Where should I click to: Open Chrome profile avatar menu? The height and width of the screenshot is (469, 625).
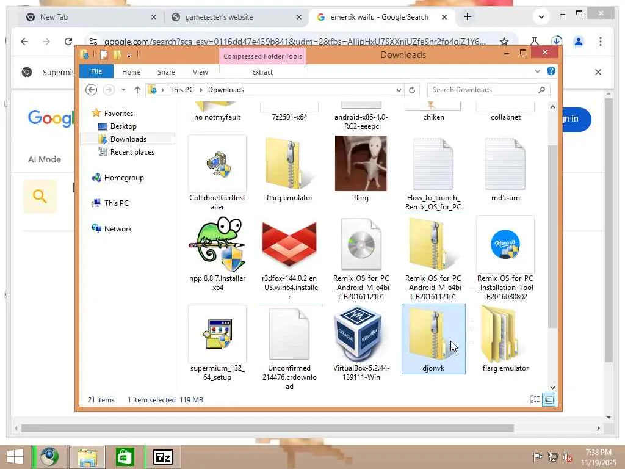[x=579, y=41]
